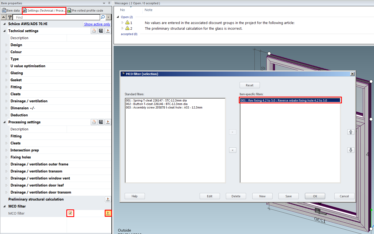The width and height of the screenshot is (374, 234).
Task: Click the magnifier search icon in Find box
Action: [103, 17]
